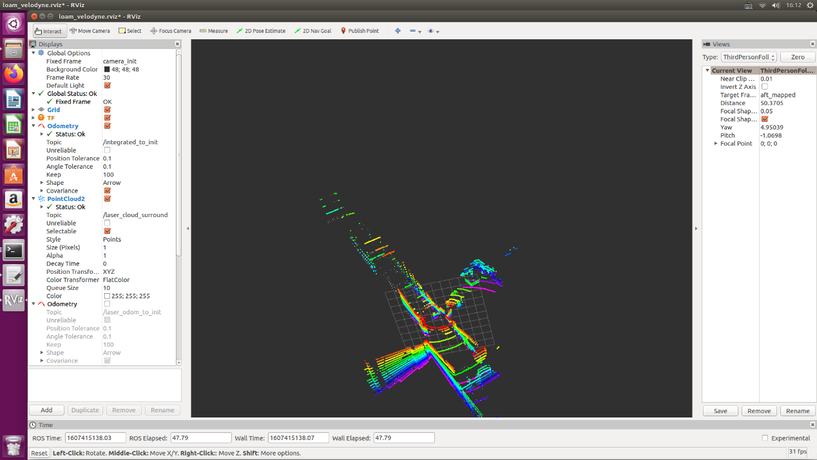This screenshot has width=817, height=460.
Task: Open the view Type combo box
Action: (x=749, y=57)
